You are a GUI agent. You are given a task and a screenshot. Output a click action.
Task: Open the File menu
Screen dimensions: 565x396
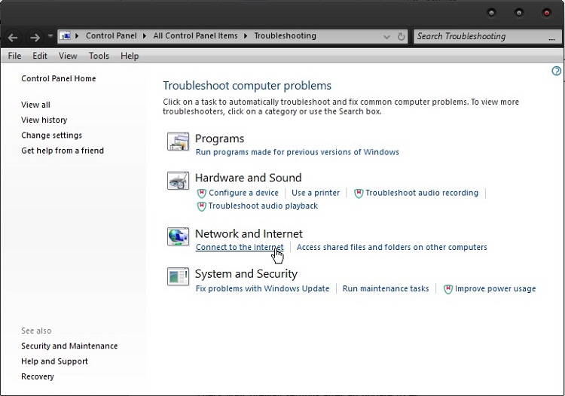point(14,56)
